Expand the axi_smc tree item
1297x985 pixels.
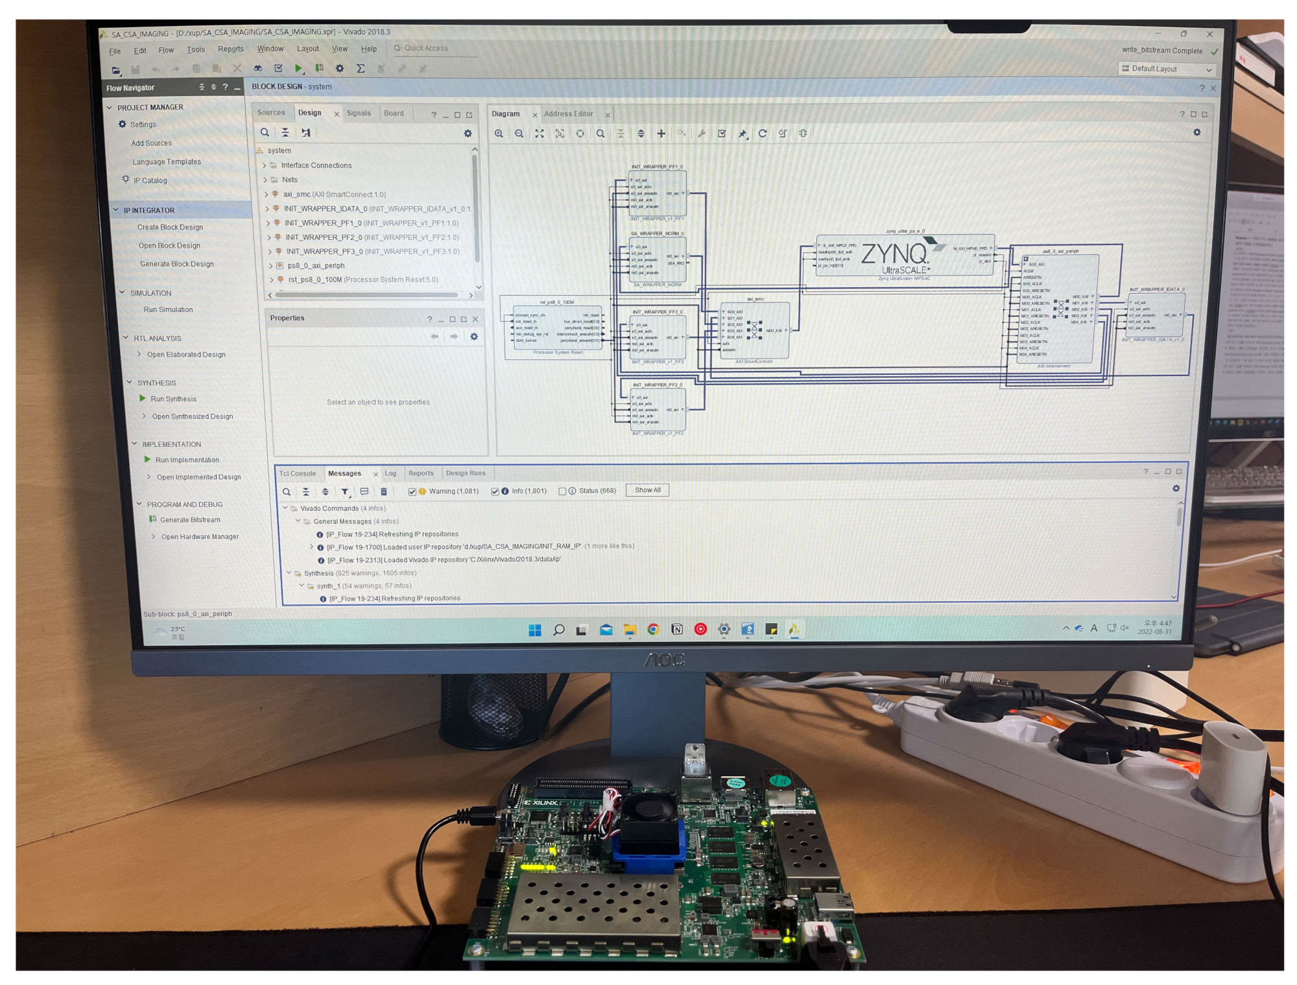point(267,194)
